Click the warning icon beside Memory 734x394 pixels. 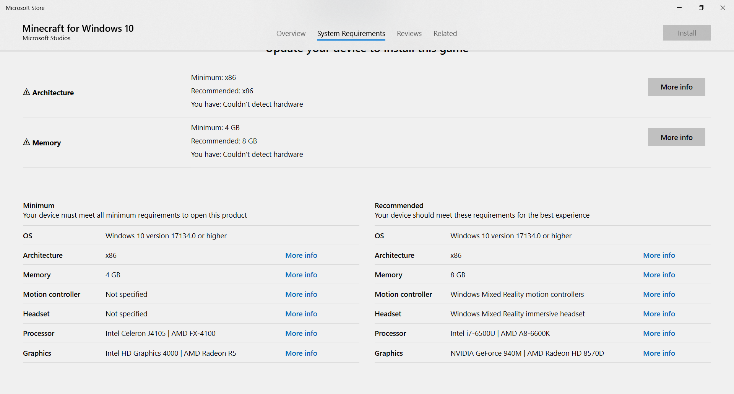[x=26, y=142]
